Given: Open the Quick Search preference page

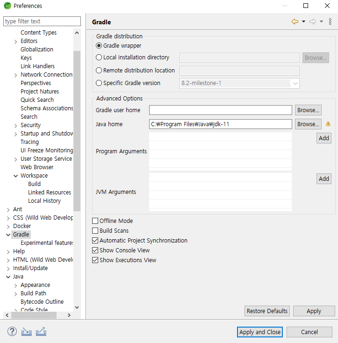Looking at the screenshot, I should [x=37, y=100].
